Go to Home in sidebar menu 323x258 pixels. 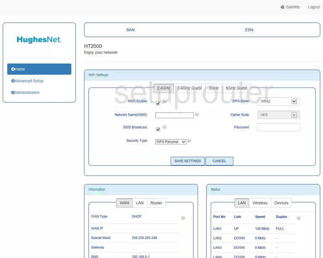[x=39, y=69]
